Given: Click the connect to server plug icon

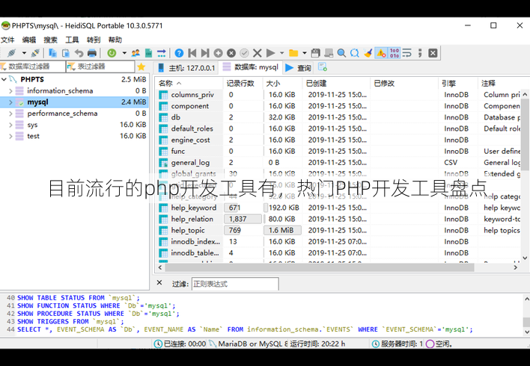Looking at the screenshot, I should click(12, 53).
